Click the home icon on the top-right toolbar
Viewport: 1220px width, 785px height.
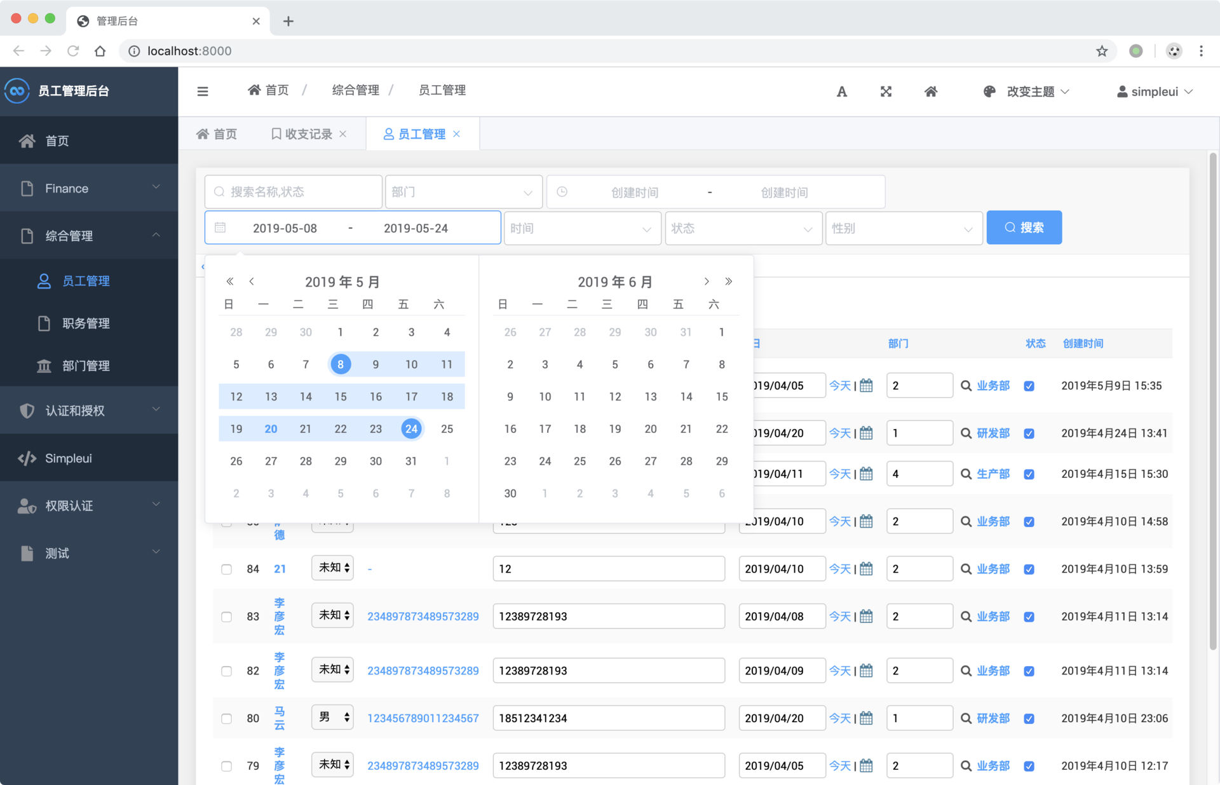[930, 91]
